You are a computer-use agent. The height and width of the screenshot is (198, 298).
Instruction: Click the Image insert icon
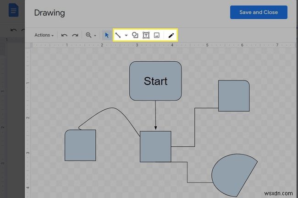(157, 35)
